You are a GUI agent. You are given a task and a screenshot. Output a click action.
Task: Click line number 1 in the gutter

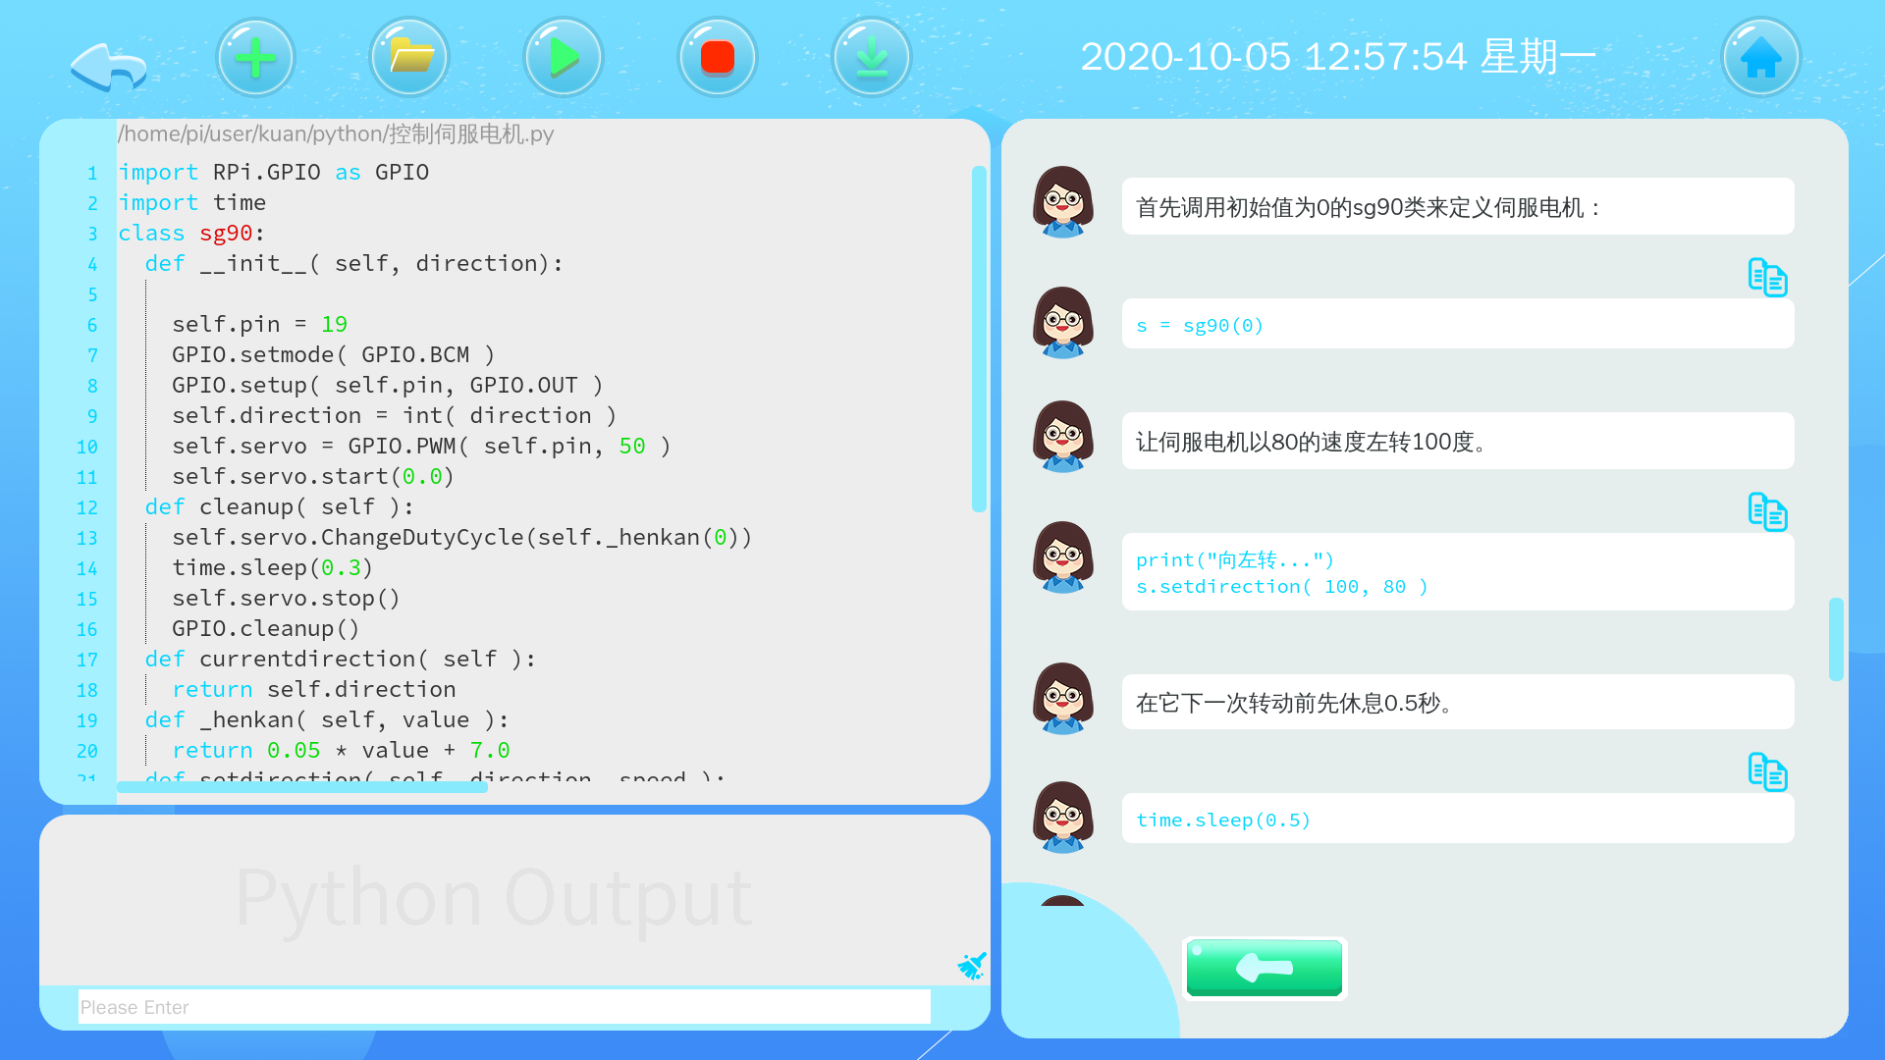[x=92, y=174]
